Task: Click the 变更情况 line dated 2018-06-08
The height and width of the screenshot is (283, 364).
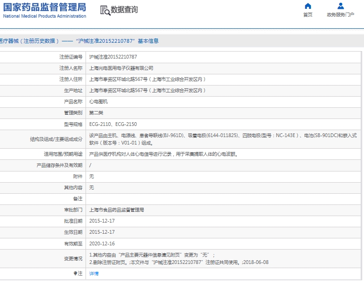Action: 179,263
